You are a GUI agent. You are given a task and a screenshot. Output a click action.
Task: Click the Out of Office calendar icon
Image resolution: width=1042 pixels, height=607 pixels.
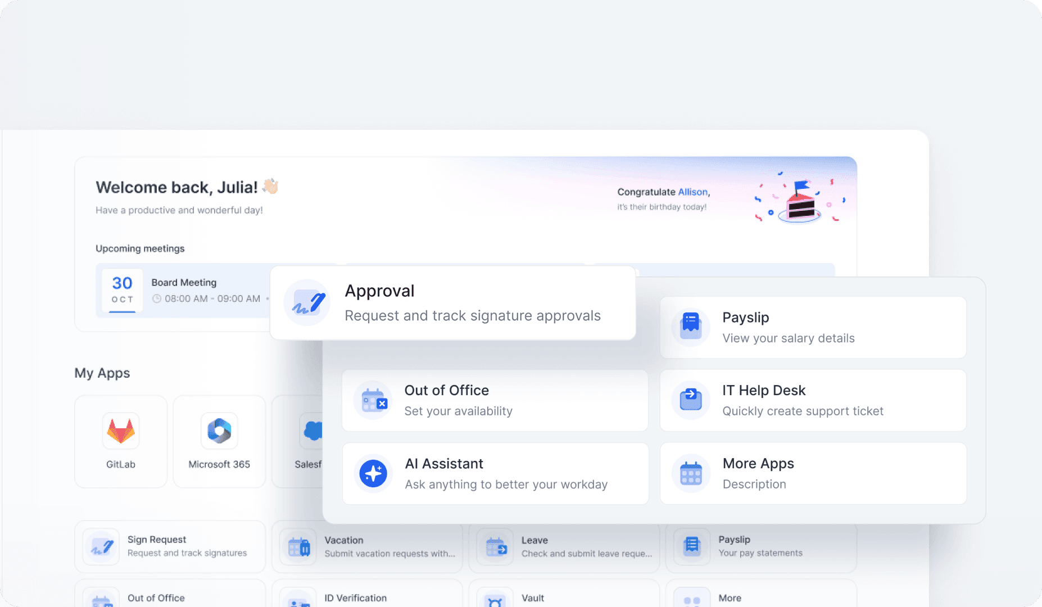tap(373, 400)
